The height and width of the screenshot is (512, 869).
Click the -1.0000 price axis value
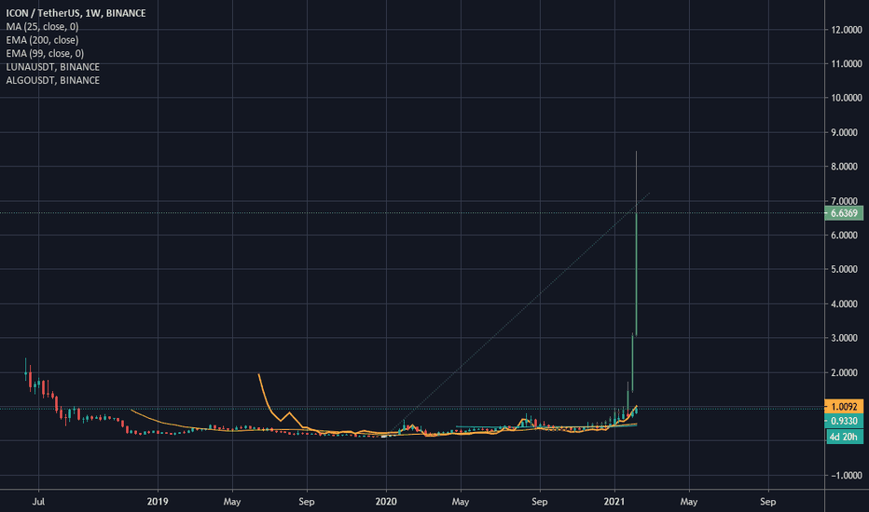point(845,476)
